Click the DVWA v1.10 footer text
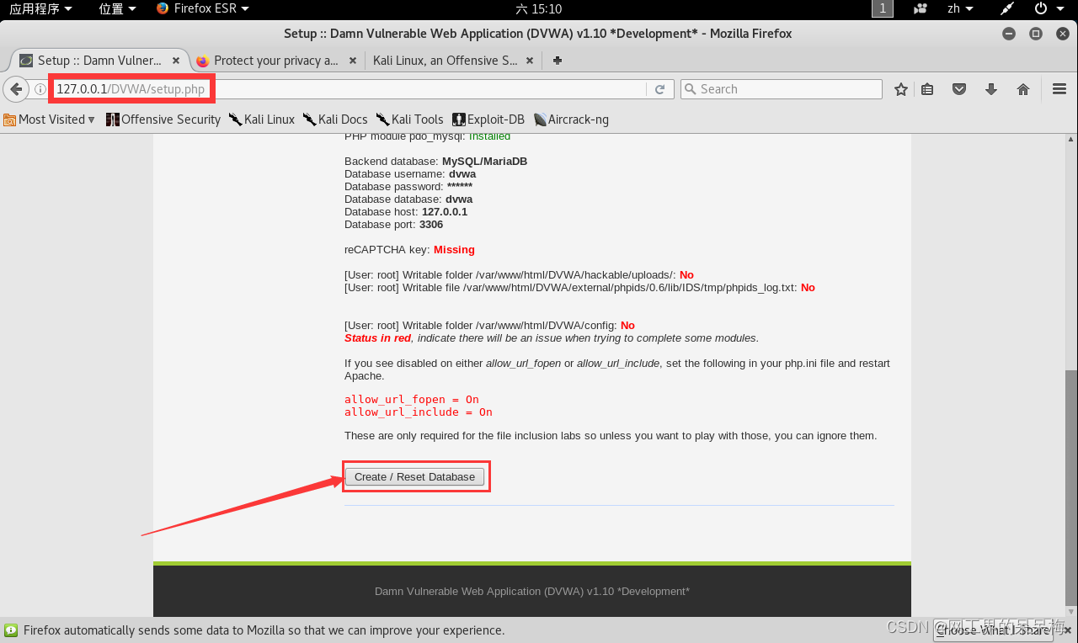 pos(532,592)
